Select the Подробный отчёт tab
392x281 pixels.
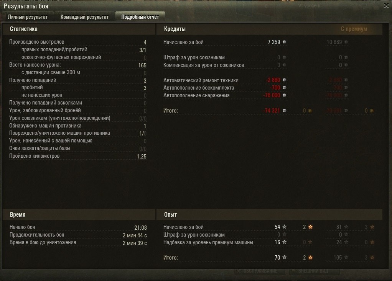pos(140,17)
